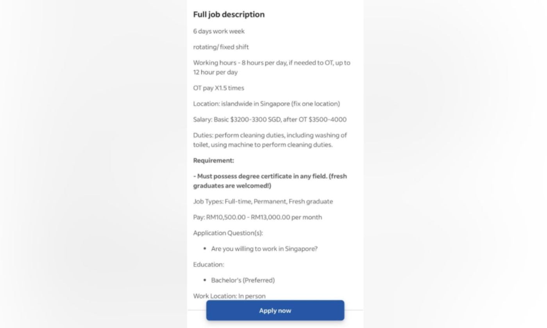Click the "Full job description" heading

click(229, 14)
